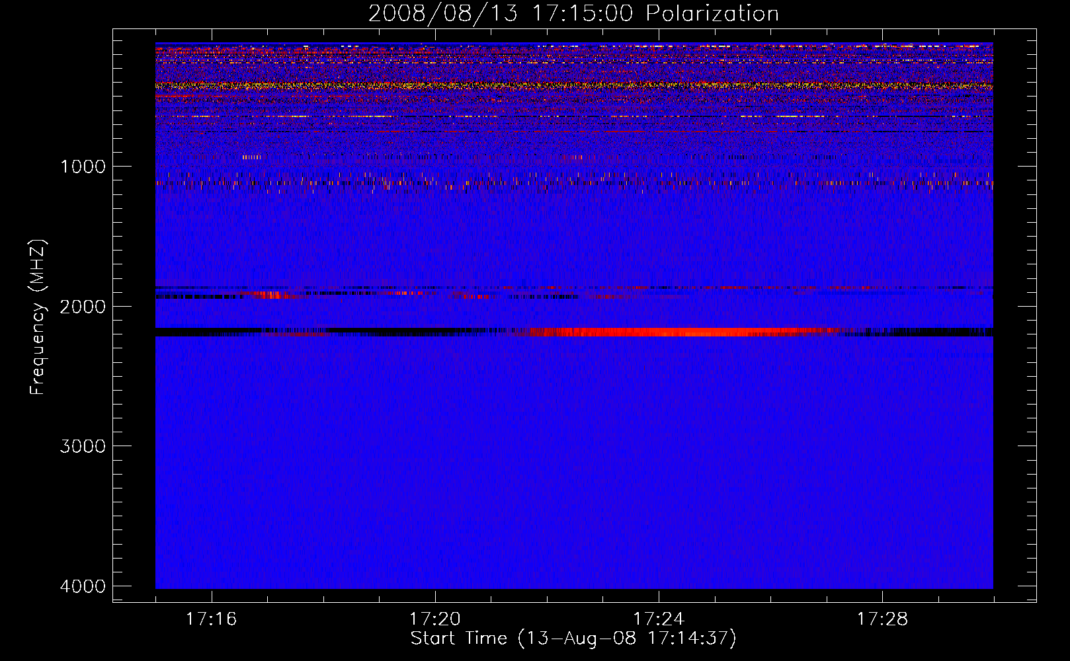Click the yellow noise band near 400 MHz
Image resolution: width=1070 pixels, height=661 pixels.
click(x=574, y=85)
